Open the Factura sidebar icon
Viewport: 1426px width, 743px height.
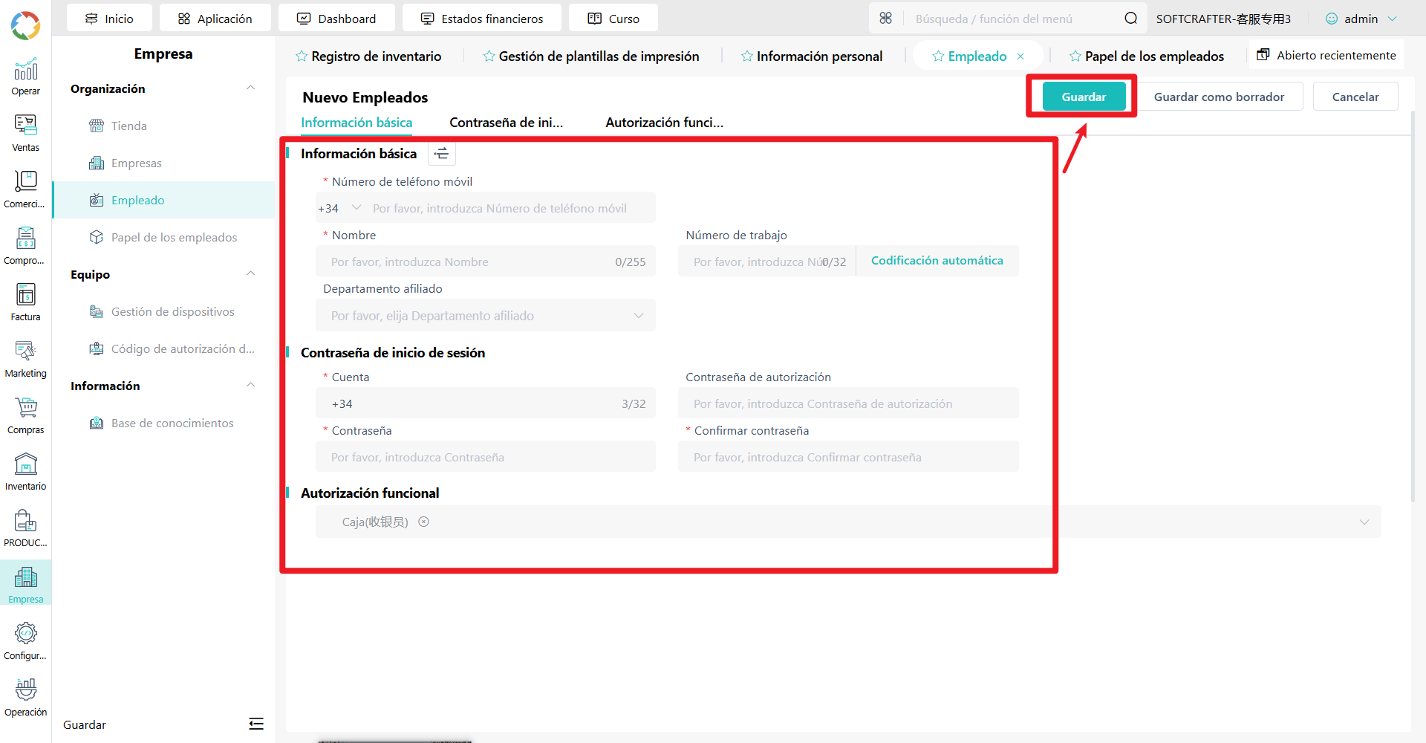pyautogui.click(x=25, y=302)
